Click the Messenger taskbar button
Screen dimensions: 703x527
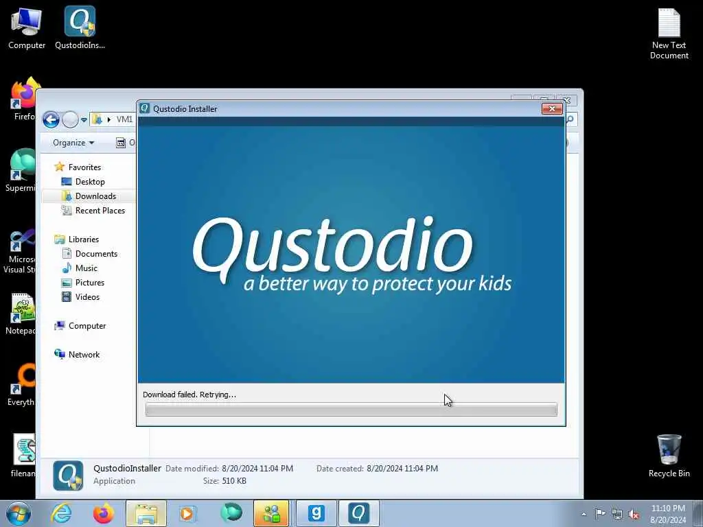pyautogui.click(x=271, y=513)
